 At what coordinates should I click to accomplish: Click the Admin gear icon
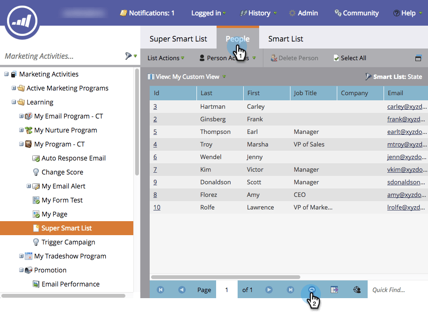point(293,13)
